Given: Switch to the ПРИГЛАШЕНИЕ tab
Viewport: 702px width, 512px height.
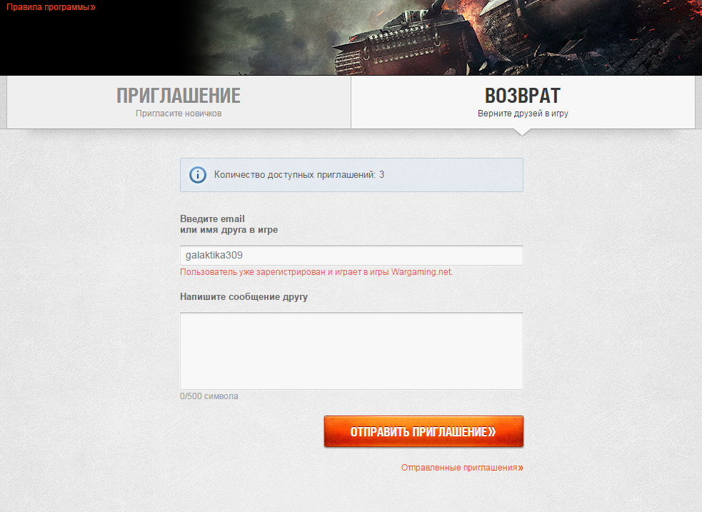Looking at the screenshot, I should pos(179,102).
